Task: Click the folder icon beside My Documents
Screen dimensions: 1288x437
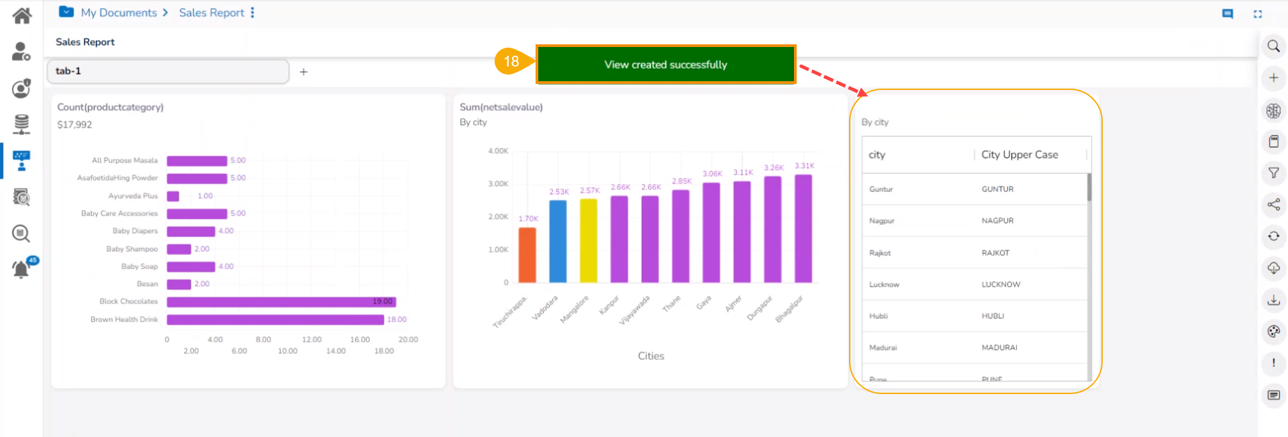Action: pos(66,11)
